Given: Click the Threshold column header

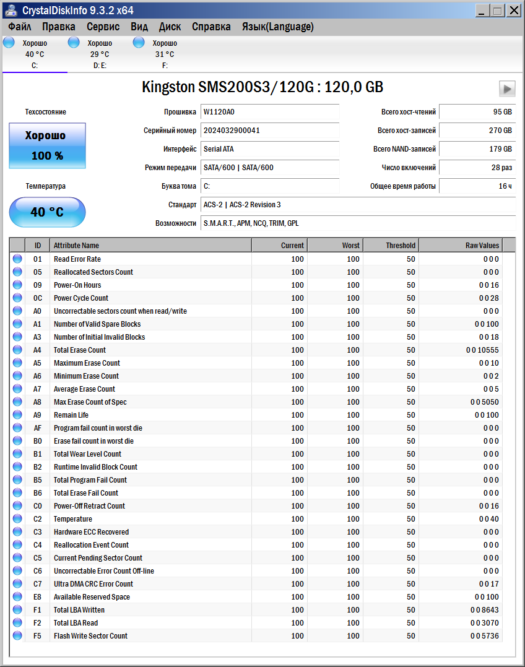Looking at the screenshot, I should [x=391, y=246].
